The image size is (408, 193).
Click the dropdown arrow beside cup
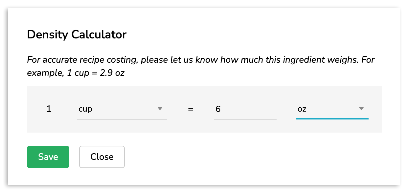point(160,109)
